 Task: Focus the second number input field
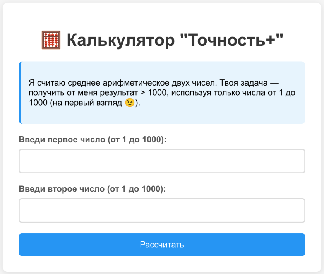point(162,211)
